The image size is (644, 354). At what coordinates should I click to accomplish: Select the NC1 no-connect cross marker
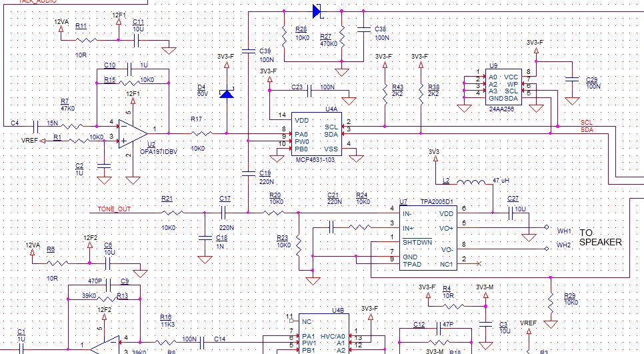479,263
